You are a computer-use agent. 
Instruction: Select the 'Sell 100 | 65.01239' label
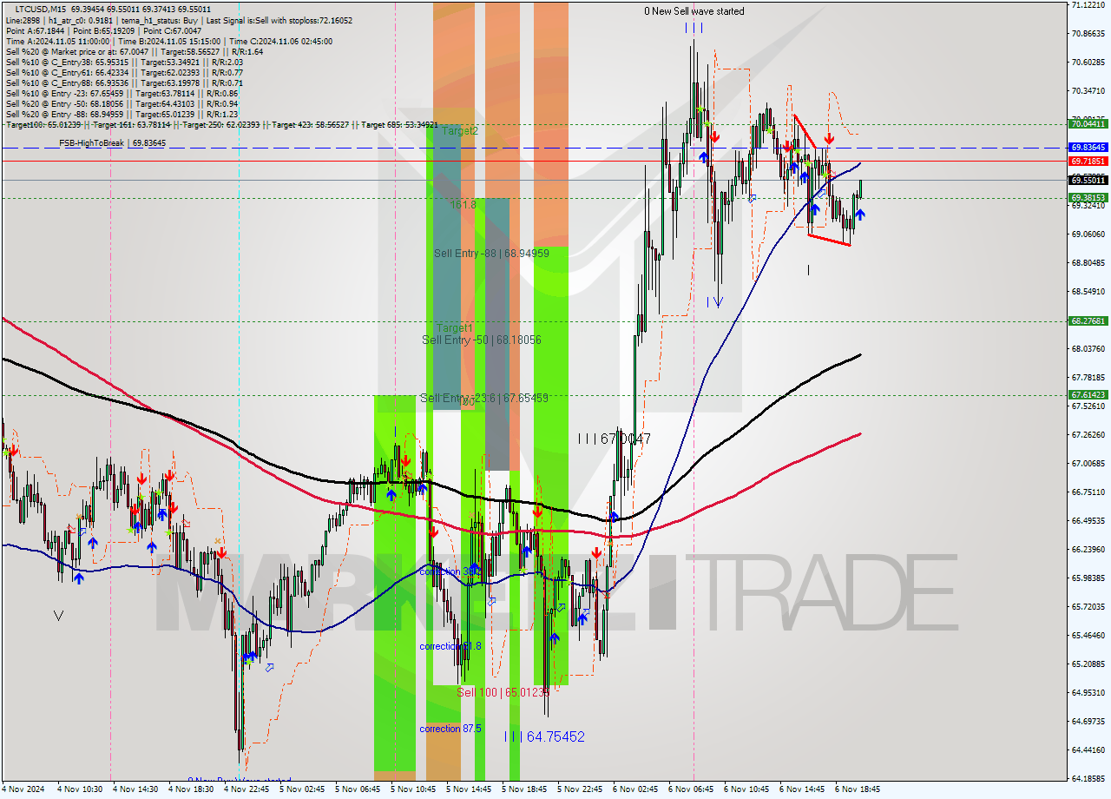(503, 692)
